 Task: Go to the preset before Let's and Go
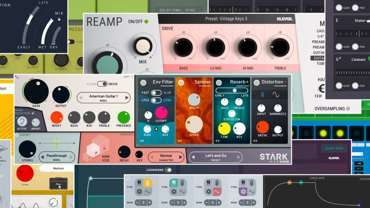pos(193,157)
